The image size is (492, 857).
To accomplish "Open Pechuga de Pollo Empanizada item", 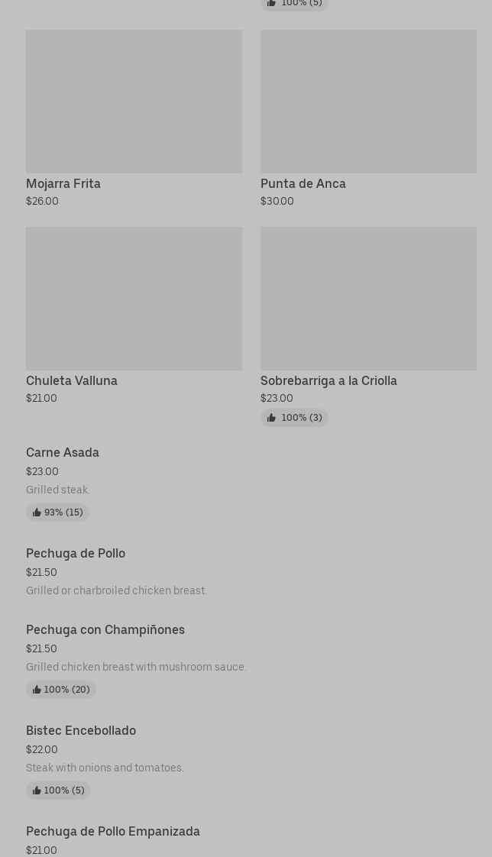I will 113,831.
